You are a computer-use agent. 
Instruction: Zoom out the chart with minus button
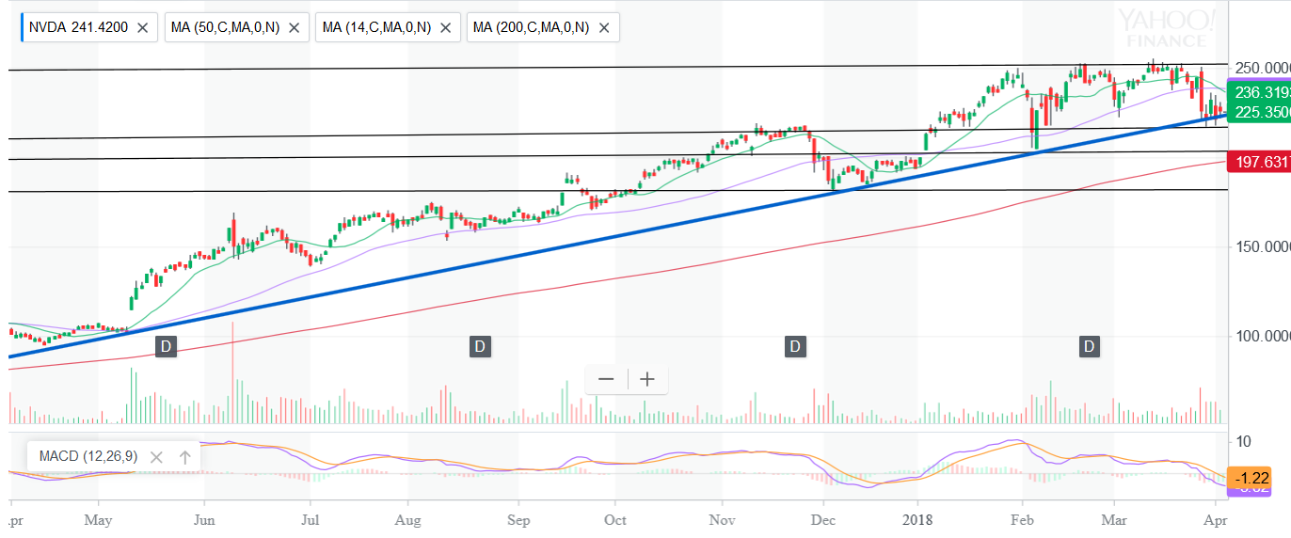tap(606, 379)
